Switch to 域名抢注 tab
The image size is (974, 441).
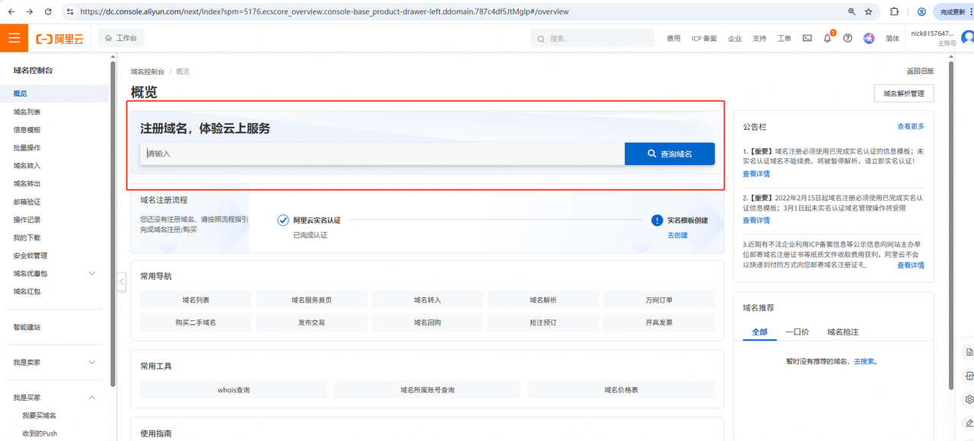(842, 332)
